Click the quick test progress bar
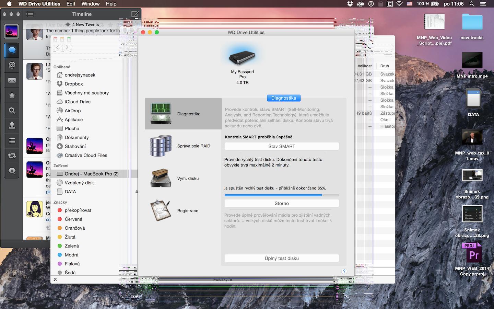Viewport: 494px width, 309px height. tap(282, 195)
